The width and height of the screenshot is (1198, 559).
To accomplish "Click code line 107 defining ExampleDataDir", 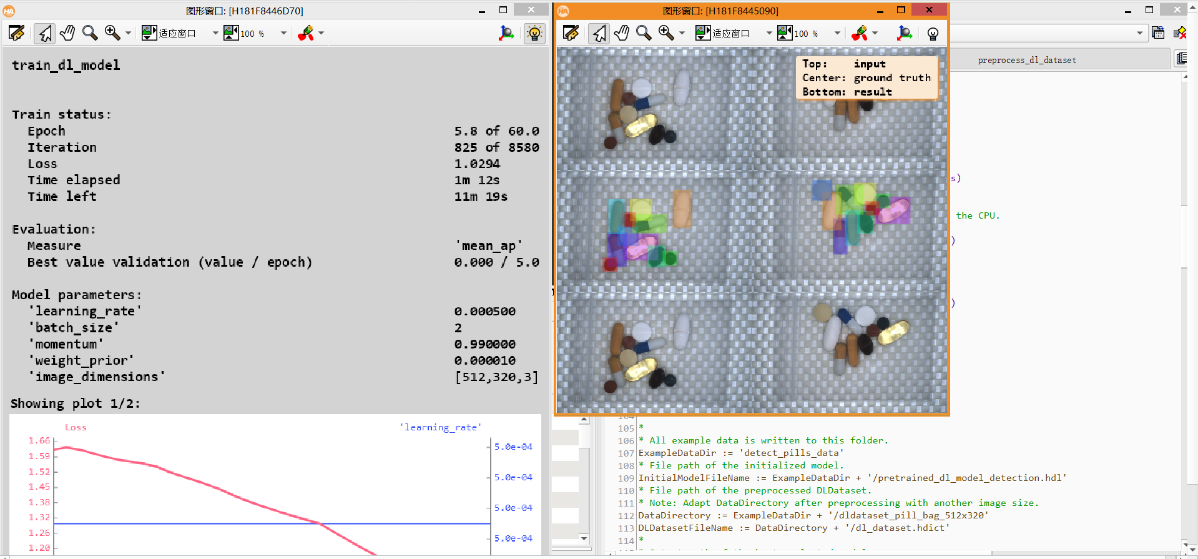I will tap(740, 453).
